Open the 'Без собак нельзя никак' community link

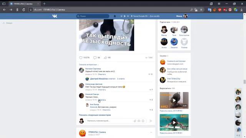pos(177,69)
